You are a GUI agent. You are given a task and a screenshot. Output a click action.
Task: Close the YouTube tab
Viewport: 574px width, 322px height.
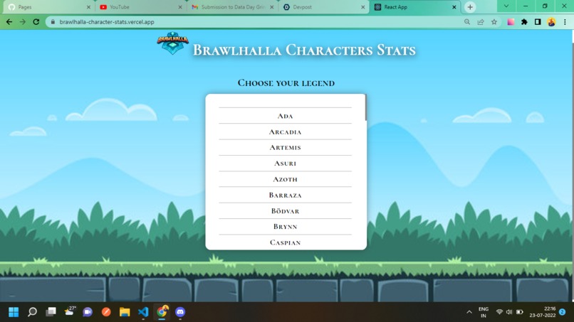click(x=180, y=7)
